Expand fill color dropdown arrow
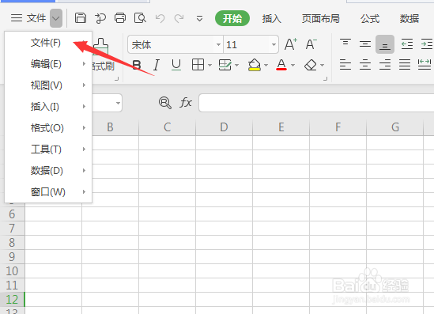434x314 pixels. tap(266, 66)
